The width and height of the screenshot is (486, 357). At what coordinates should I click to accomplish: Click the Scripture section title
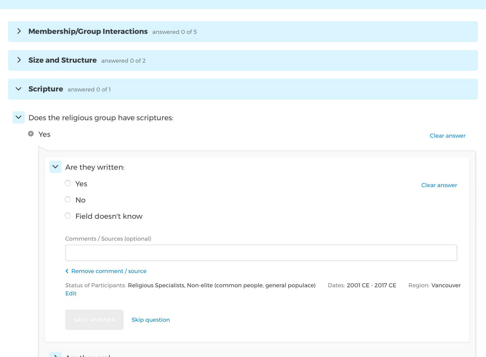[46, 89]
